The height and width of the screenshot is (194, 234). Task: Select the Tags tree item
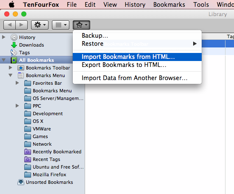pyautogui.click(x=24, y=53)
